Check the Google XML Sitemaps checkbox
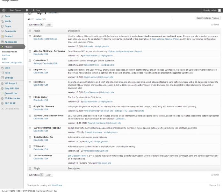The width and height of the screenshot is (223, 192). coord(30,107)
